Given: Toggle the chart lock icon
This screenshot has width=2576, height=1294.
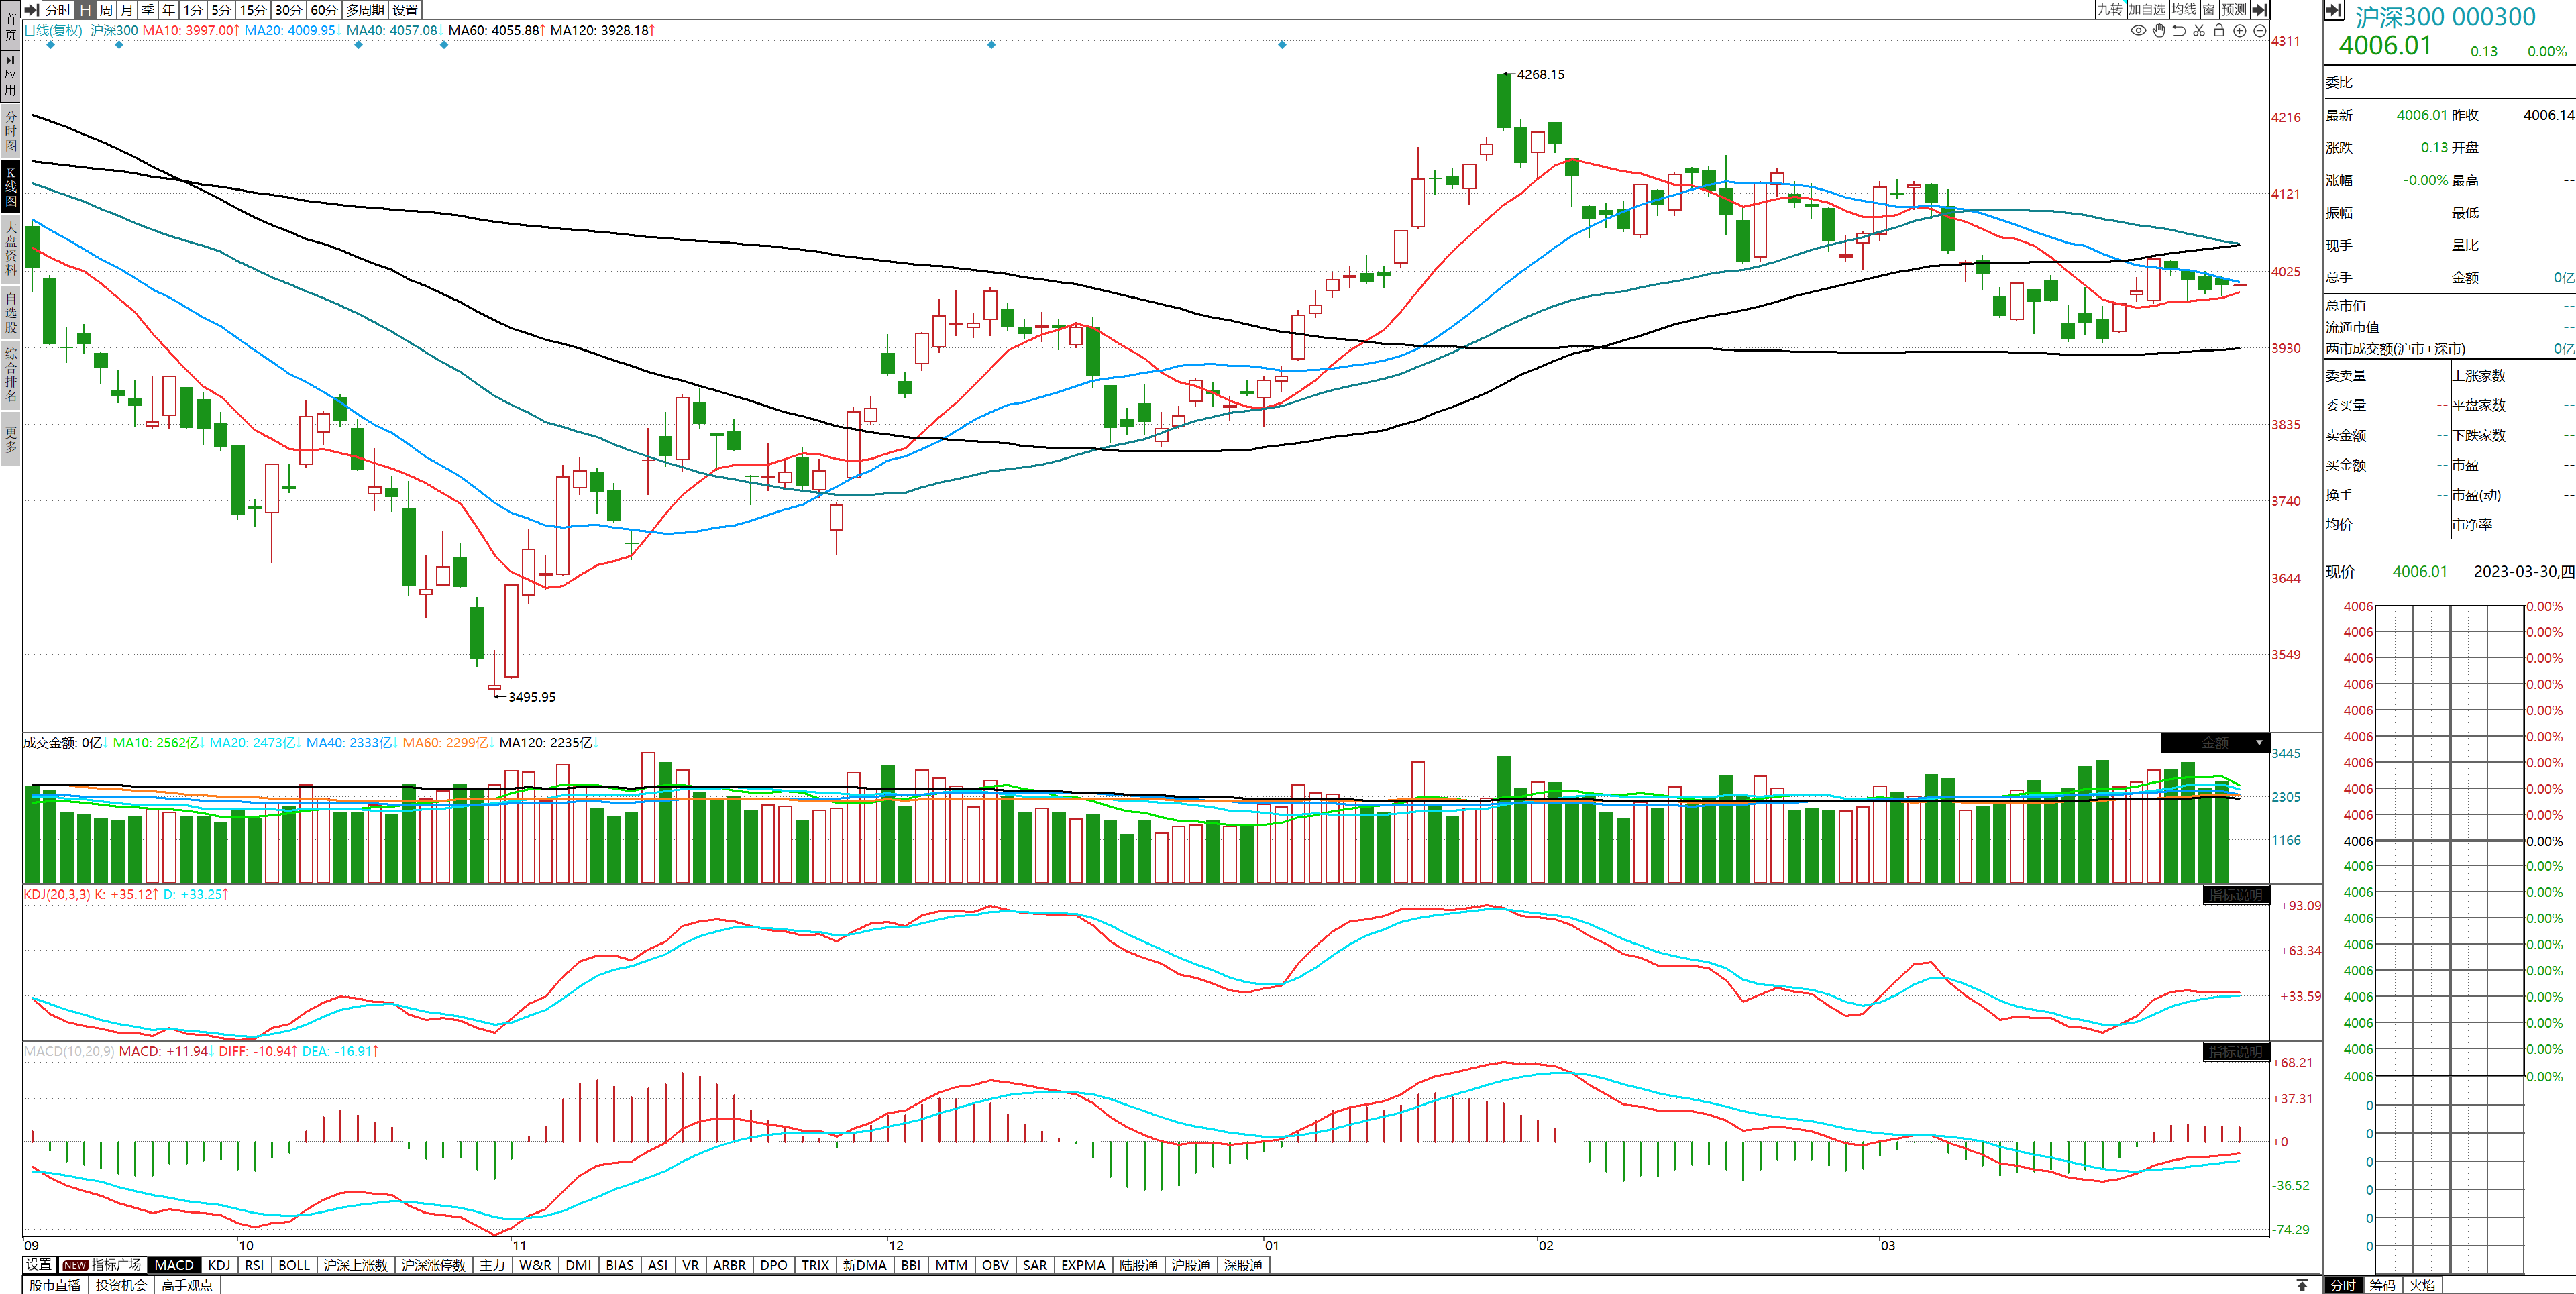Looking at the screenshot, I should pyautogui.click(x=2219, y=31).
